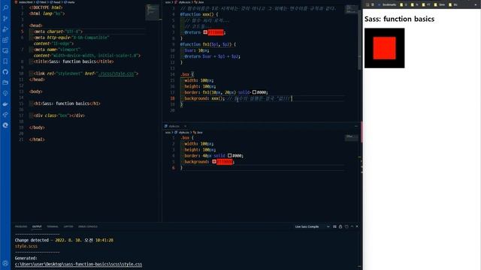Click the '@function xxx()' code line

pos(199,14)
